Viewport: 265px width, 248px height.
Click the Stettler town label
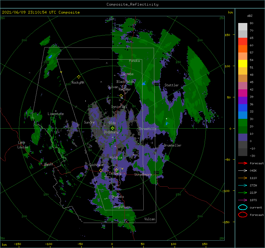pyautogui.click(x=172, y=85)
